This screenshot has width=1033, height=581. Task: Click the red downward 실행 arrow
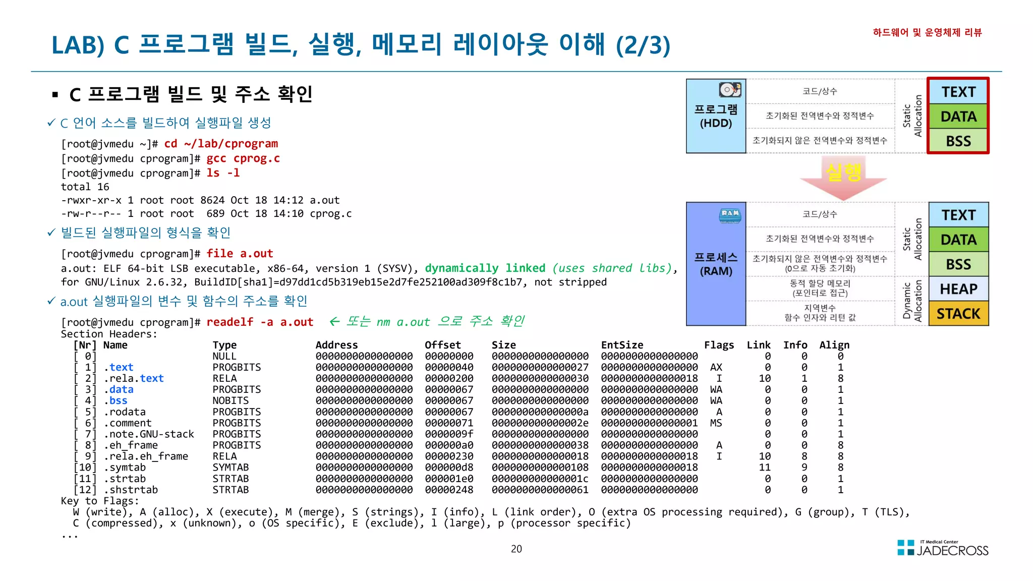pyautogui.click(x=843, y=179)
